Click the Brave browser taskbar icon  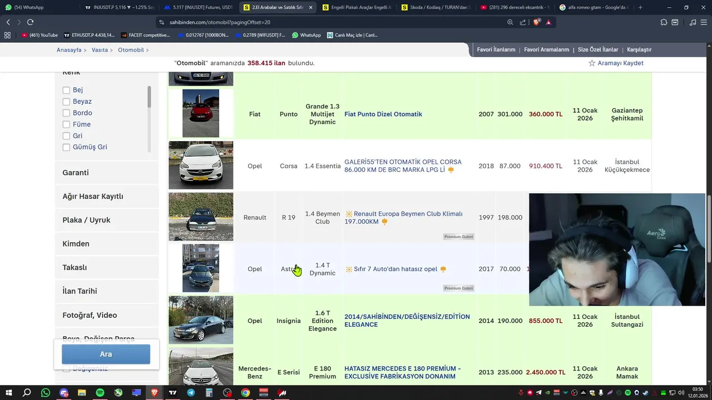coord(155,393)
